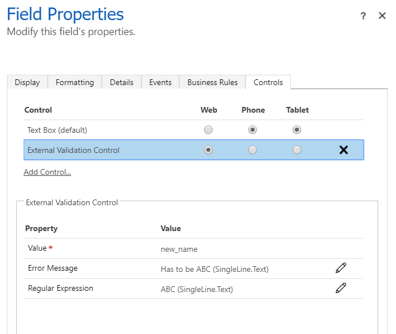Select Web radio for External Validation Control
The image size is (396, 334).
tap(209, 150)
